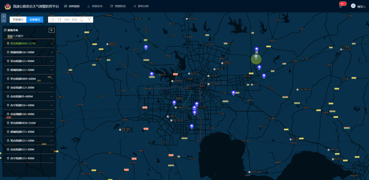Open the 信息发布 menu
Screen dimensions: 369x180
pyautogui.click(x=95, y=6)
